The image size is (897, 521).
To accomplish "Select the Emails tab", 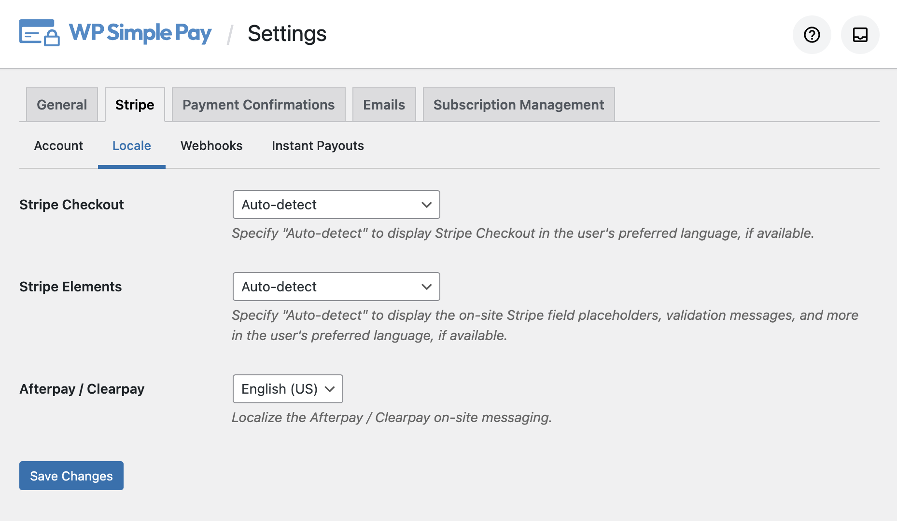I will point(384,104).
